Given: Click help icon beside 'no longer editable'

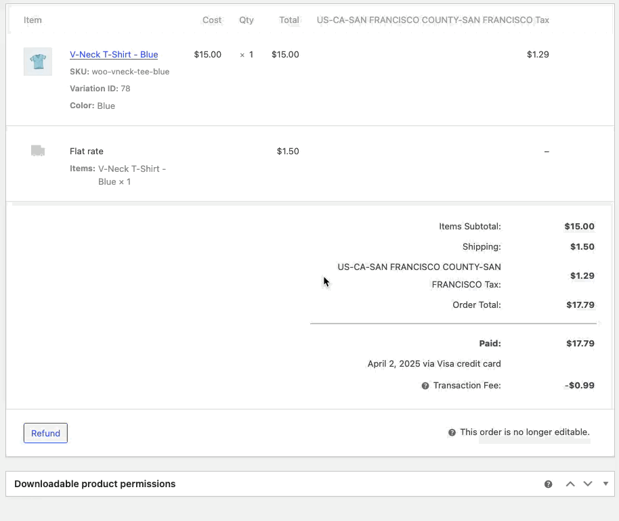Looking at the screenshot, I should coord(452,432).
